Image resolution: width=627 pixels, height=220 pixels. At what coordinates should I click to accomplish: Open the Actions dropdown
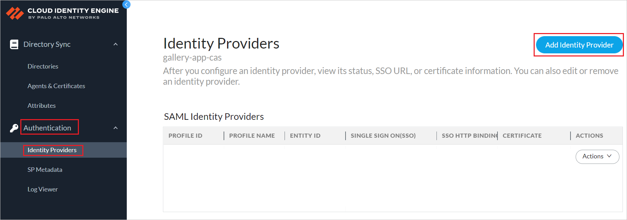click(597, 156)
